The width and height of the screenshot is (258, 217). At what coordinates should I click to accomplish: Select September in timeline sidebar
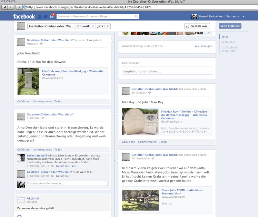(228, 42)
